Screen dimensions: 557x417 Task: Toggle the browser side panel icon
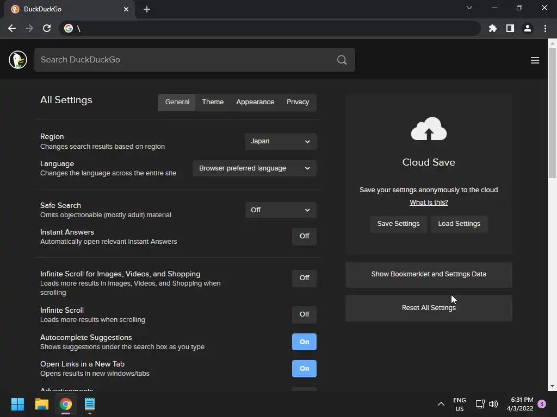pyautogui.click(x=510, y=28)
